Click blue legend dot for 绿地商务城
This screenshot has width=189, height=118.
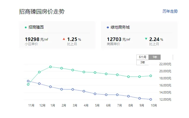[108, 27]
